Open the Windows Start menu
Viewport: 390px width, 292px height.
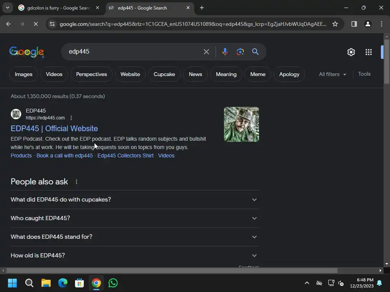[x=12, y=283]
